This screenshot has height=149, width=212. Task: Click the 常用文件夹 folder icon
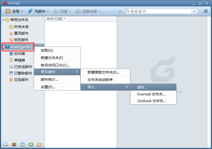tap(7, 20)
